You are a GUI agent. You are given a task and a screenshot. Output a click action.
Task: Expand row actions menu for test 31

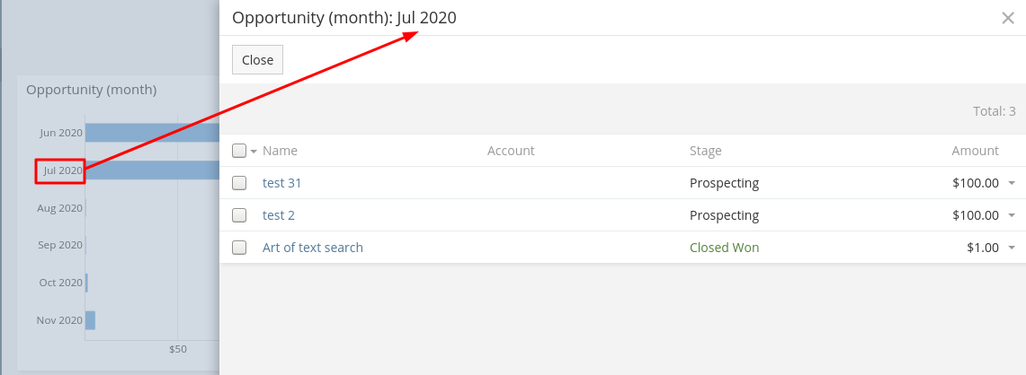click(x=1012, y=183)
